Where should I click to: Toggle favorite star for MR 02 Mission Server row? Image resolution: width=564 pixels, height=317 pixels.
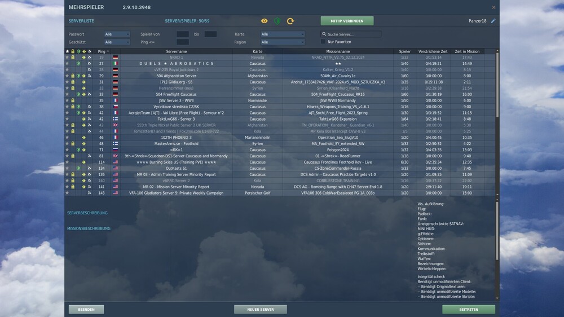67,187
